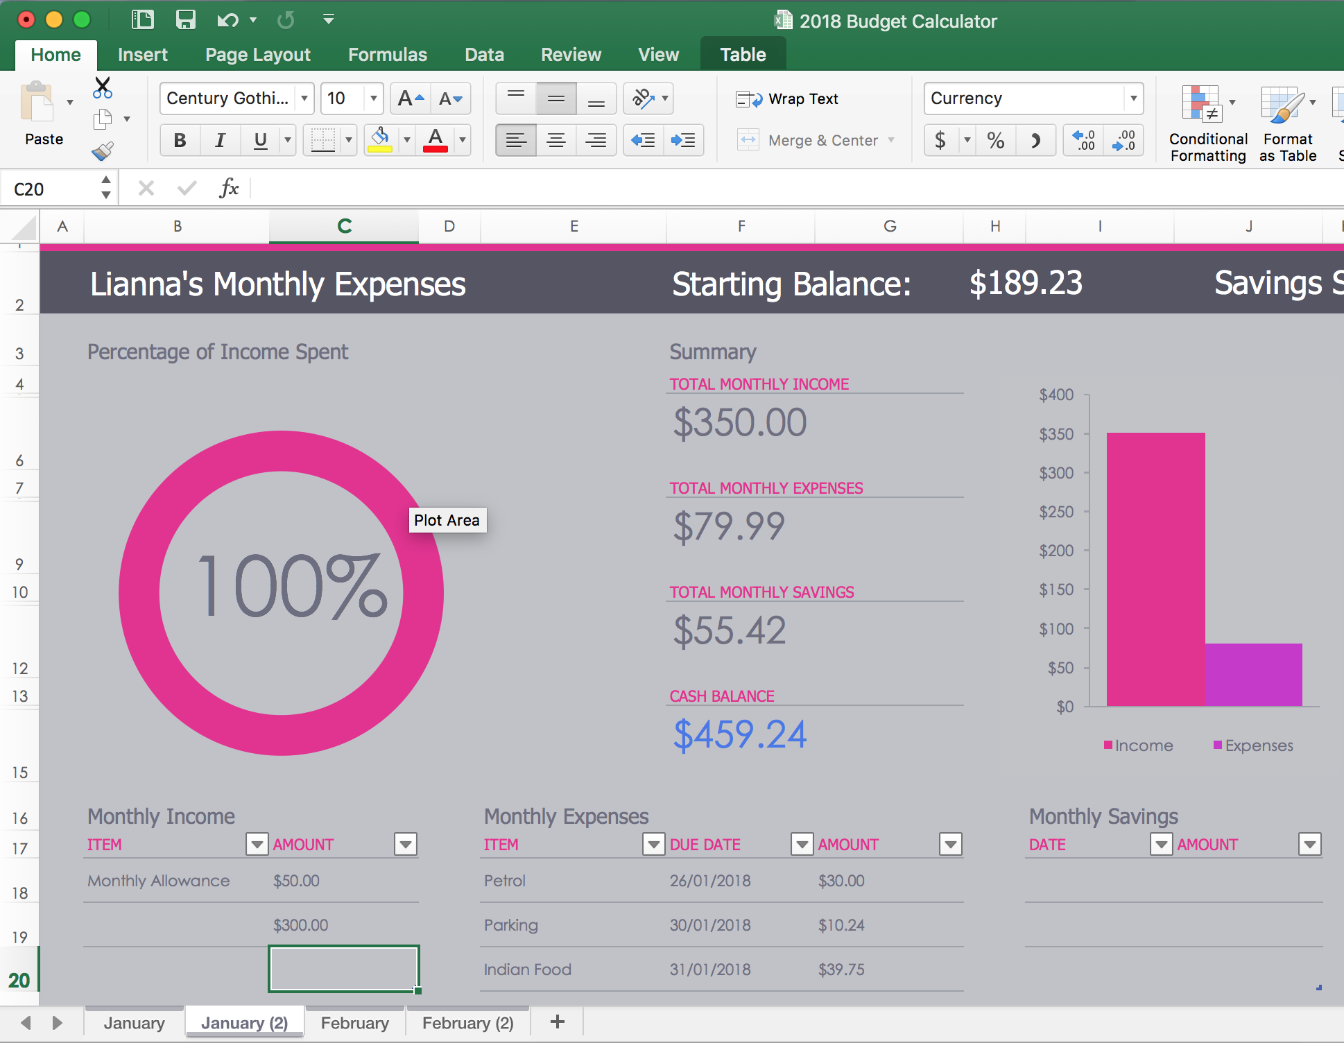Expand the font size dropdown
The height and width of the screenshot is (1043, 1344).
373,98
